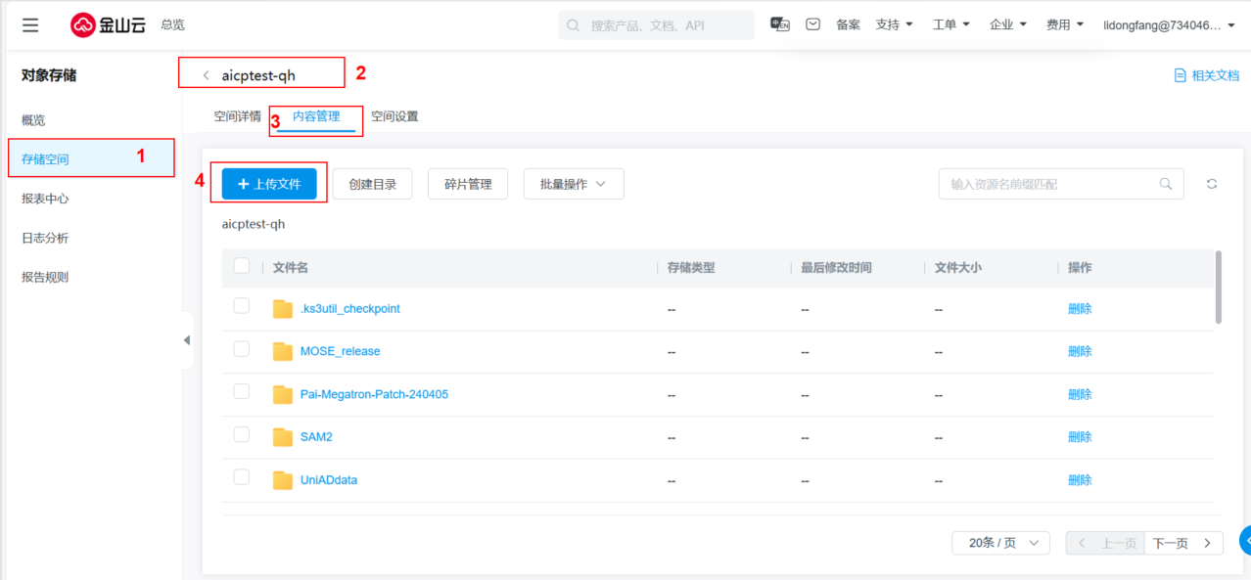Viewport: 1251px width, 580px height.
Task: Open the 20条/页 page size dropdown
Action: [x=1000, y=543]
